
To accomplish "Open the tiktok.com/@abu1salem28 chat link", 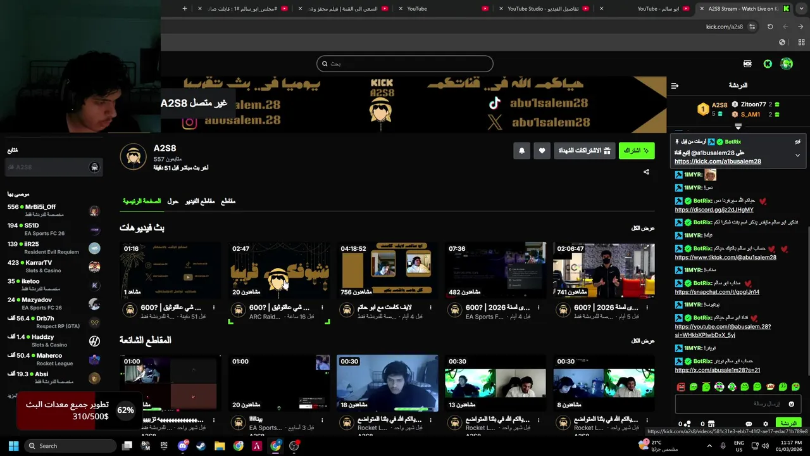I will [725, 257].
